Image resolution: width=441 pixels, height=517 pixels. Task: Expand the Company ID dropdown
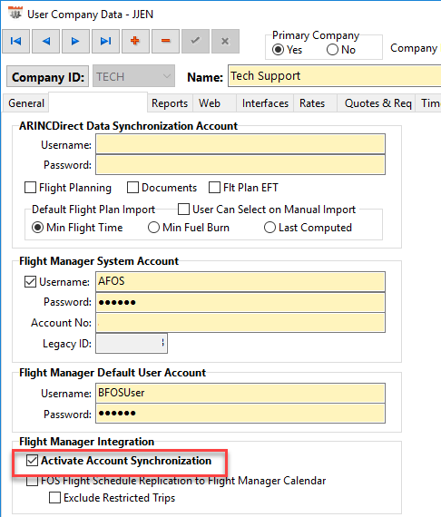pos(167,76)
